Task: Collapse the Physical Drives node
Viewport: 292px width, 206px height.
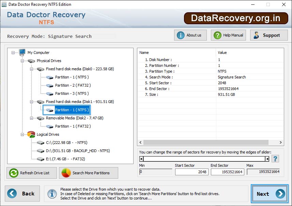Action: coord(22,61)
